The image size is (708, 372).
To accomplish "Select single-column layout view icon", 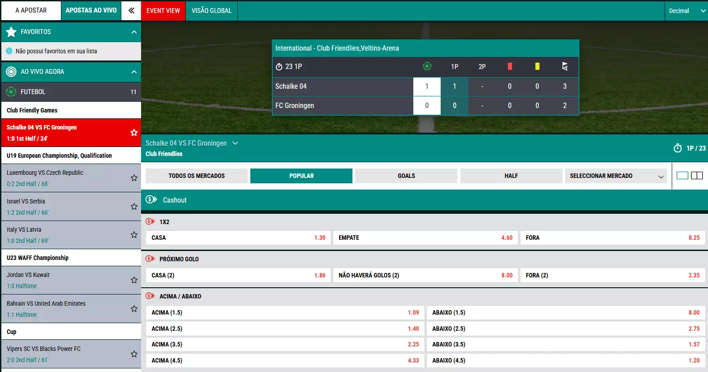I will point(682,176).
